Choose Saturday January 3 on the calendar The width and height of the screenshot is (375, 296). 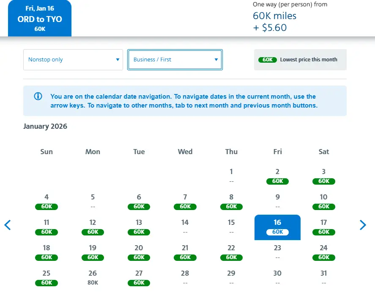[323, 176]
